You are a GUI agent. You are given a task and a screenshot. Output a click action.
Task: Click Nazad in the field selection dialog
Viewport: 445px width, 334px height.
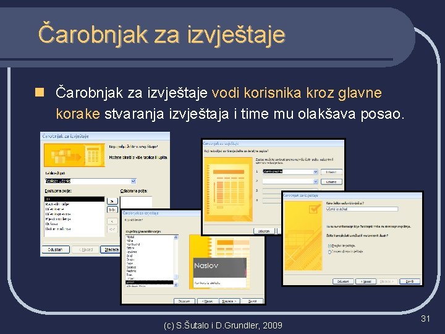[85, 250]
